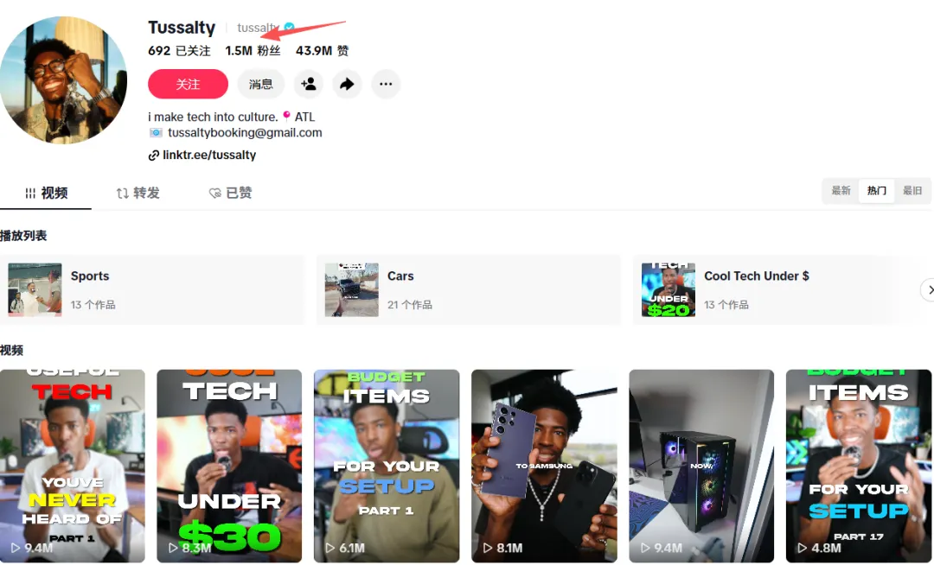This screenshot has width=934, height=565.
Task: Click the add-friend person icon button
Action: (309, 84)
